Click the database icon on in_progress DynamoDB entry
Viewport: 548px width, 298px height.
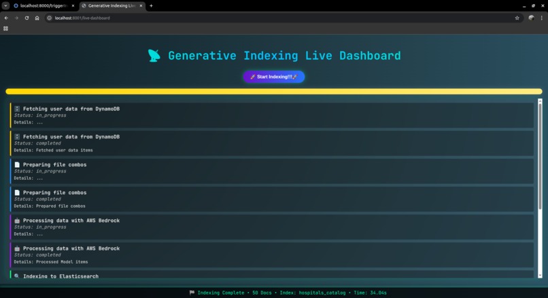click(17, 109)
